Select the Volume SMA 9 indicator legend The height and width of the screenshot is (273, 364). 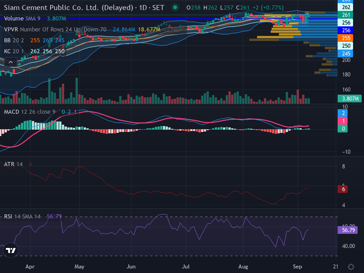point(22,19)
